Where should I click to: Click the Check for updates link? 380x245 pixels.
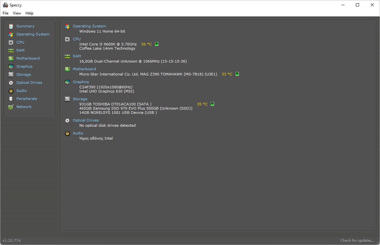point(357,240)
